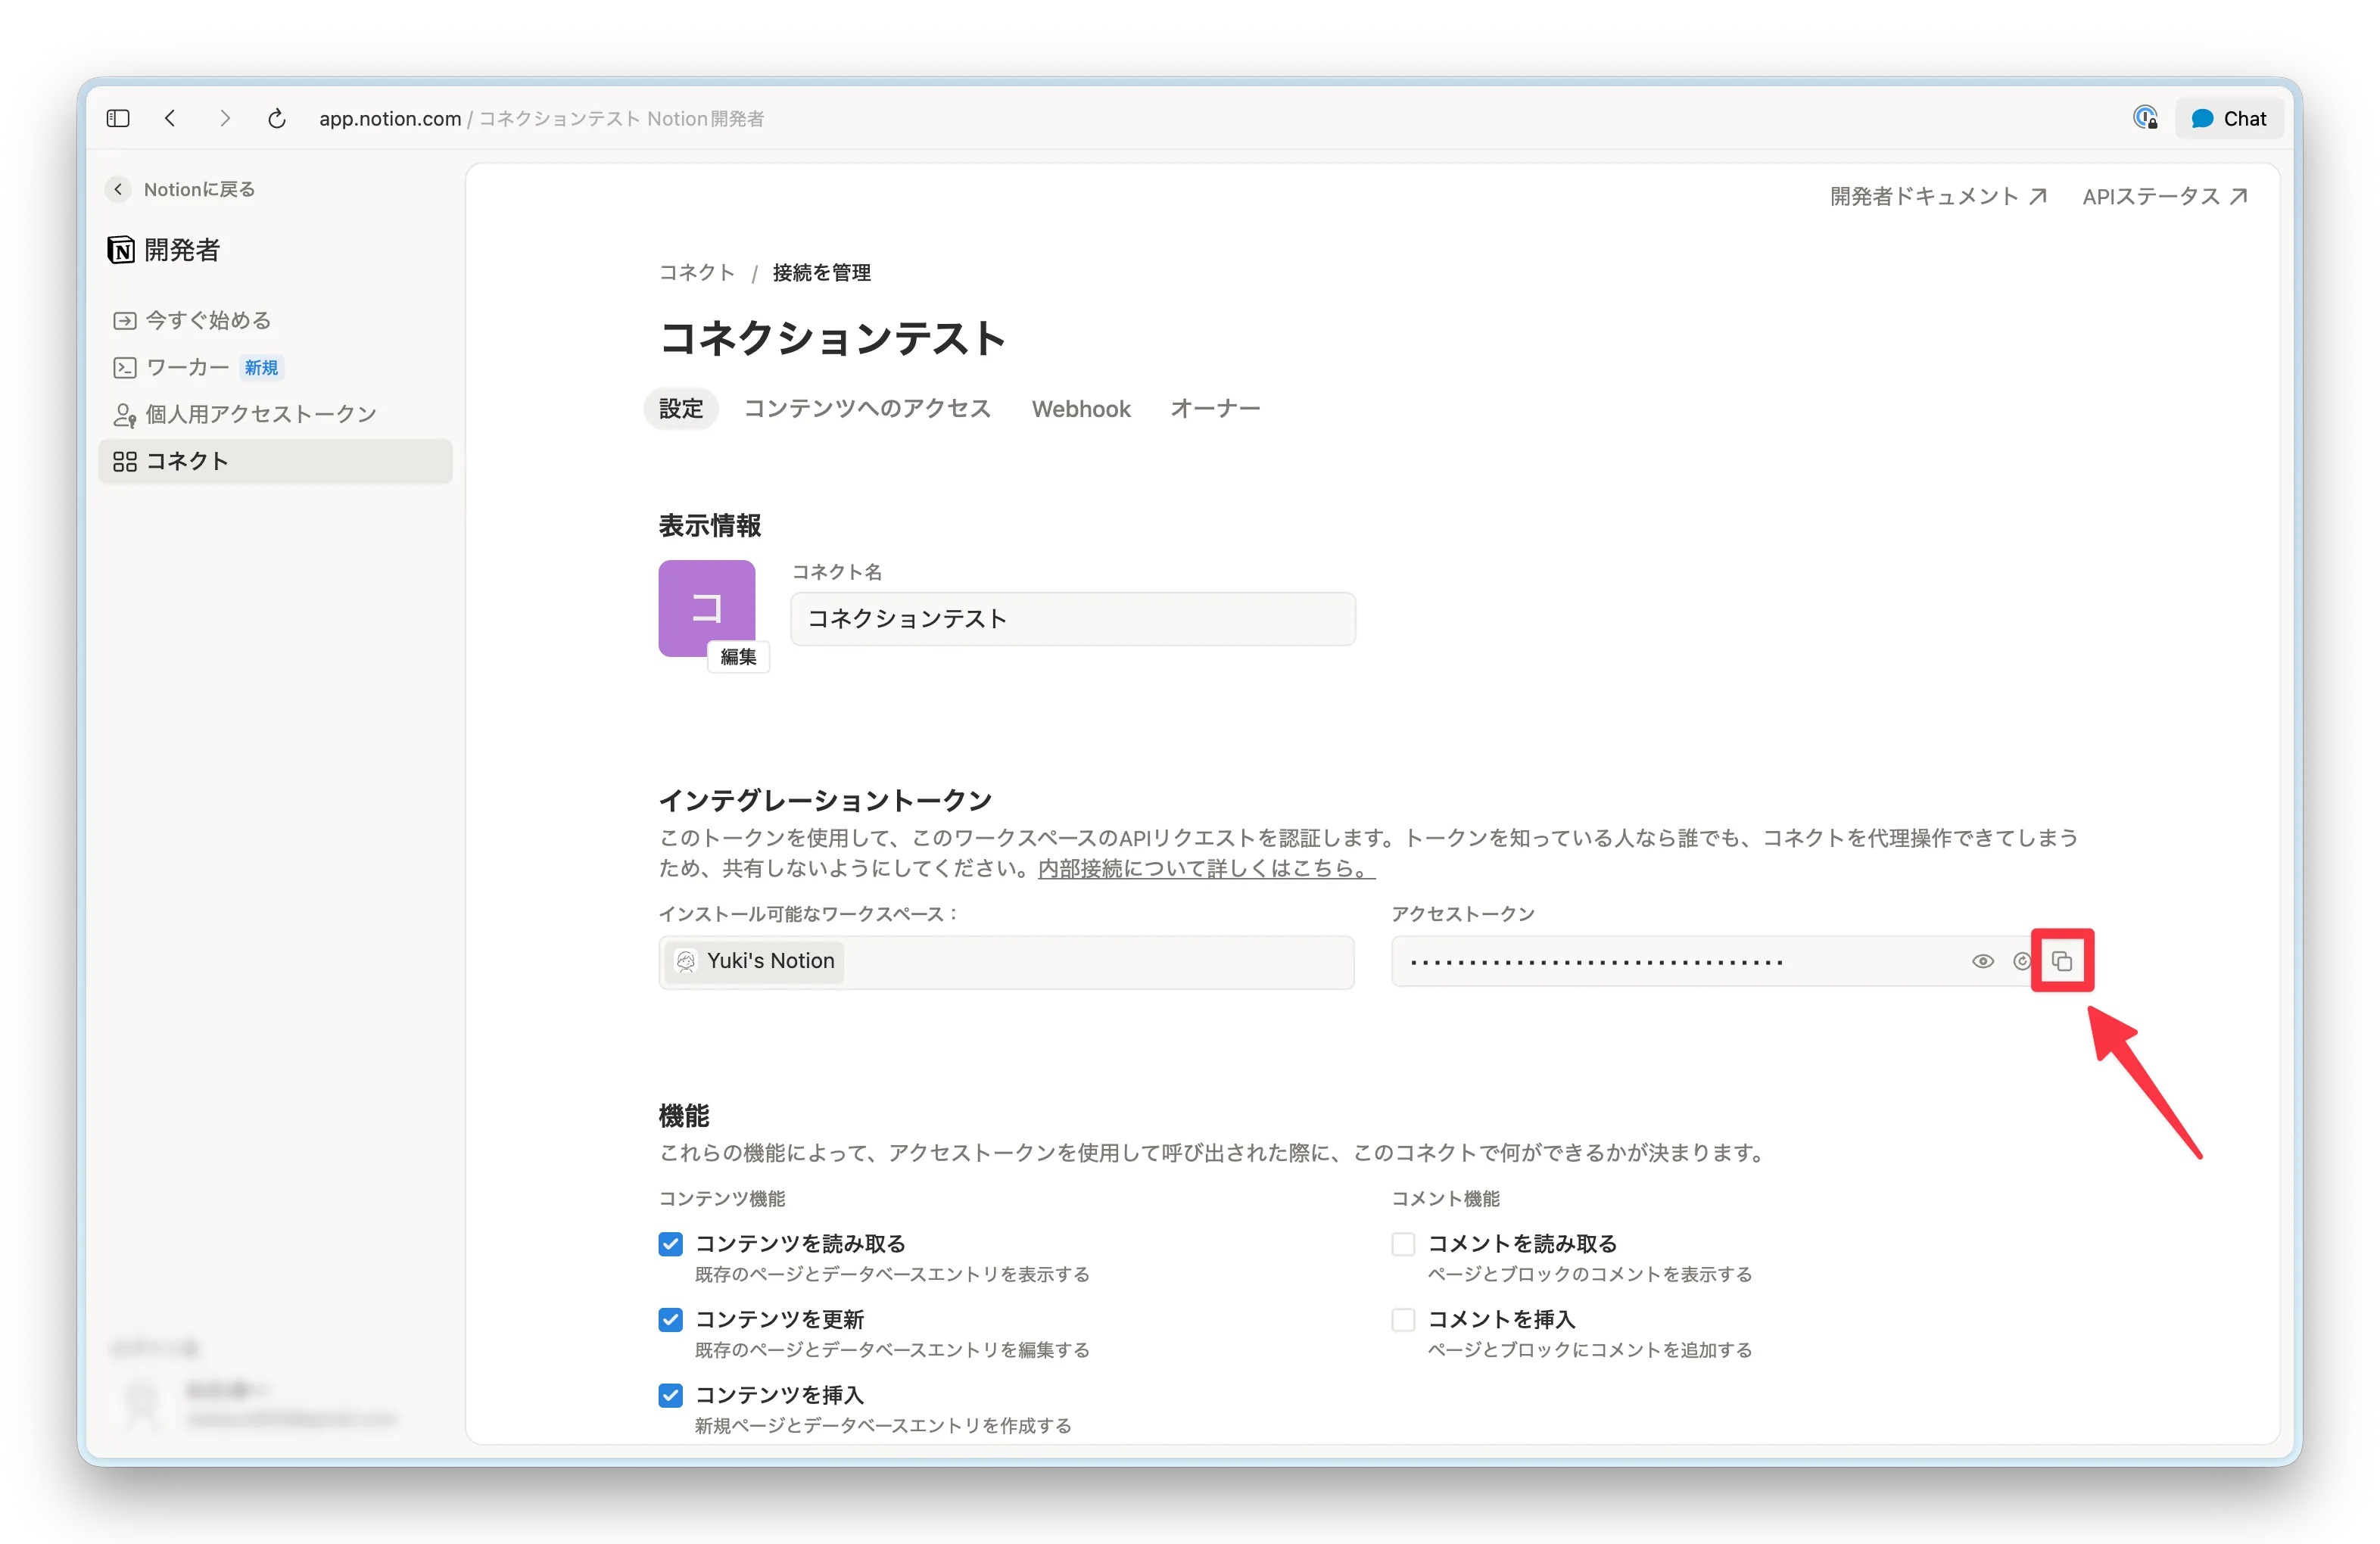The image size is (2380, 1544).
Task: Click the コネクト breadcrumb
Action: click(696, 272)
